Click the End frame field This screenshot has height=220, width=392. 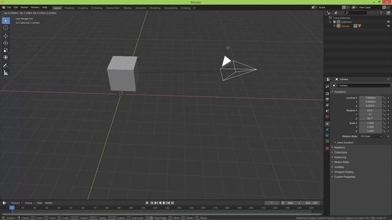(311, 203)
